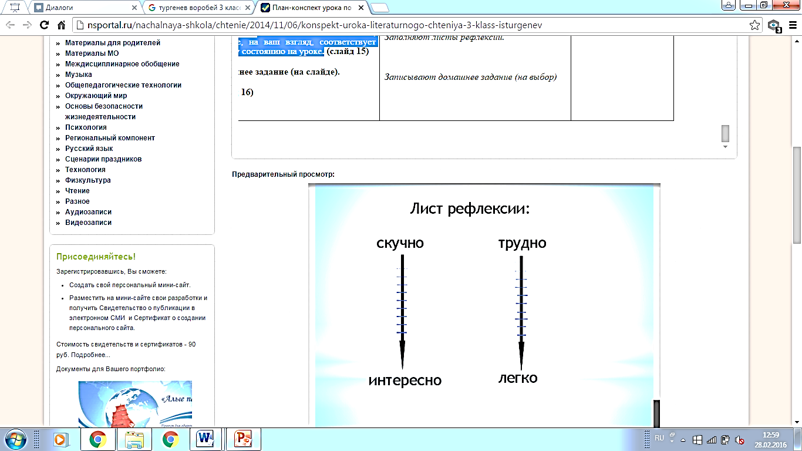Open the Чтение category link
This screenshot has height=451, width=802.
coord(77,191)
